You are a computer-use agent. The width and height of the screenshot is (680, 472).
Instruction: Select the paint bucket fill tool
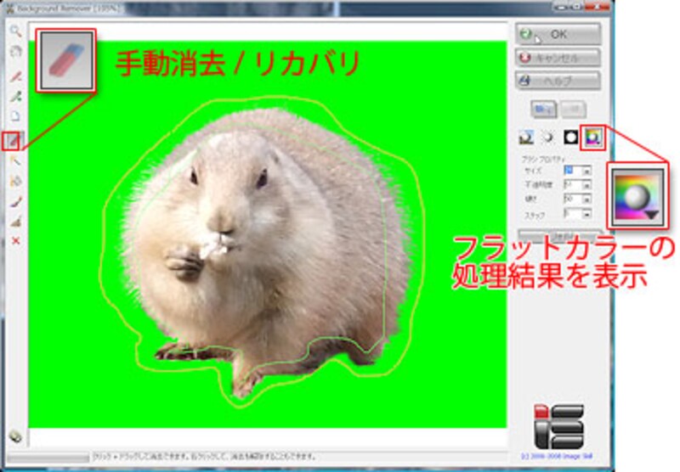[14, 180]
